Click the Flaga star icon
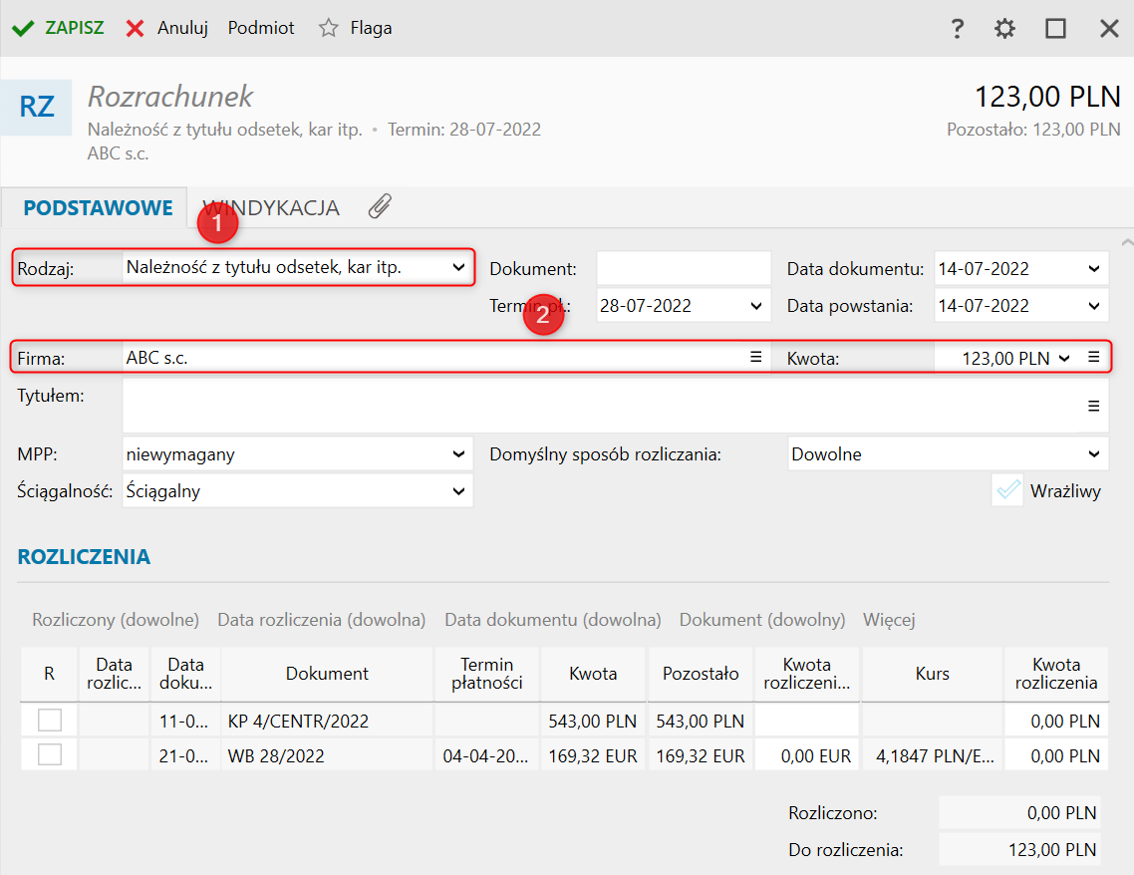 coord(328,28)
